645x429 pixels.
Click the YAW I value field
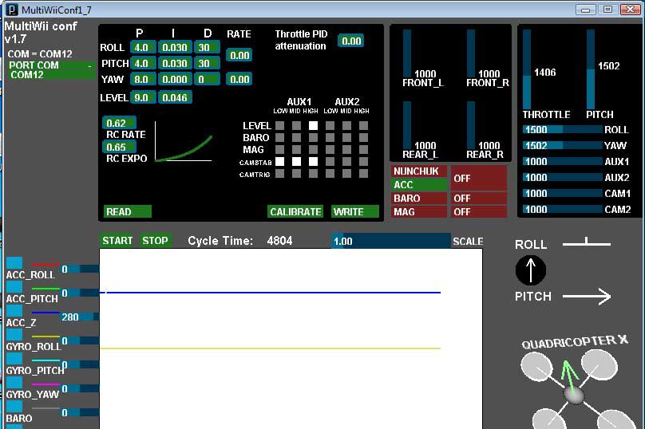coord(175,79)
